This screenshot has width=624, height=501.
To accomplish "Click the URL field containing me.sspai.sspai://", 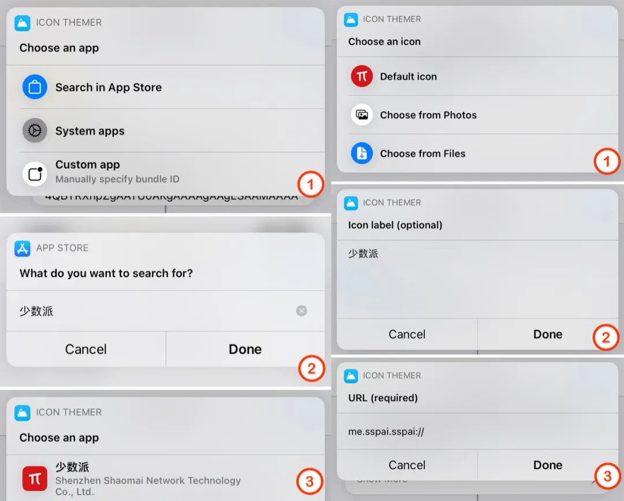I will point(477,431).
